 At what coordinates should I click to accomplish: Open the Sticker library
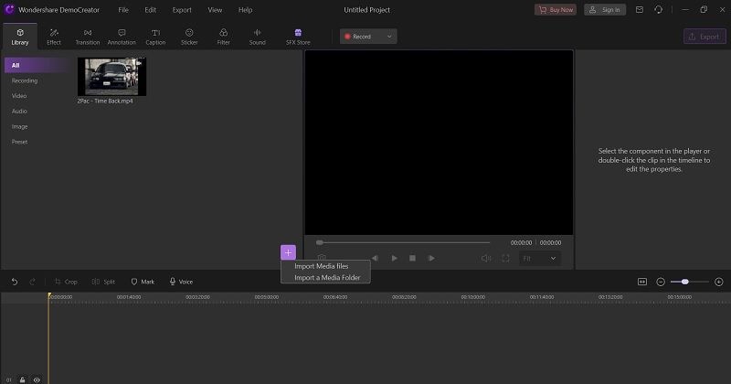coord(189,37)
